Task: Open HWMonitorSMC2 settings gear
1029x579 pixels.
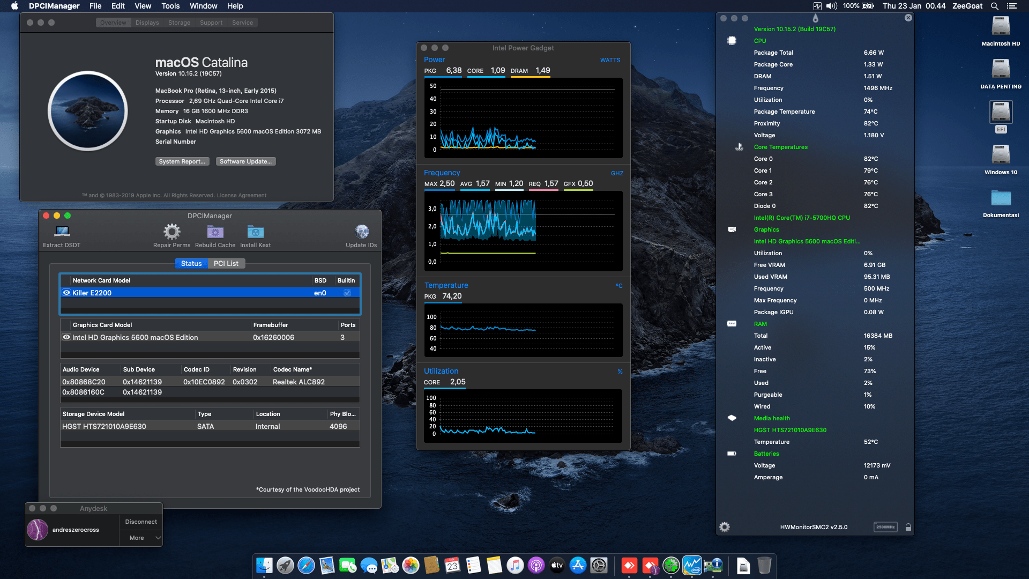Action: click(725, 527)
